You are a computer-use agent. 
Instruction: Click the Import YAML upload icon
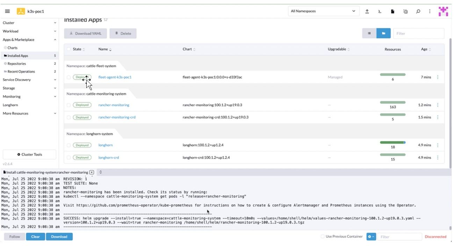[367, 11]
